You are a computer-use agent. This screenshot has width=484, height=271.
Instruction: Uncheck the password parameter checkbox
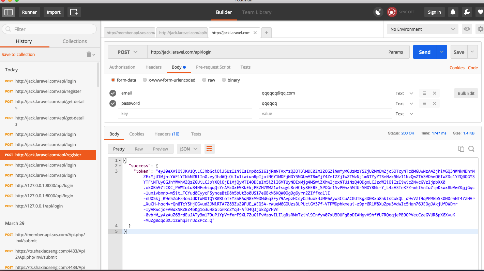tap(113, 103)
